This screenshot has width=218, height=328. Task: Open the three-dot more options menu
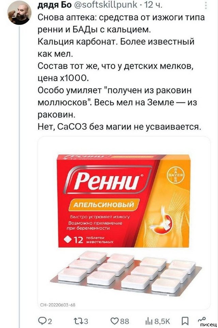(x=206, y=6)
